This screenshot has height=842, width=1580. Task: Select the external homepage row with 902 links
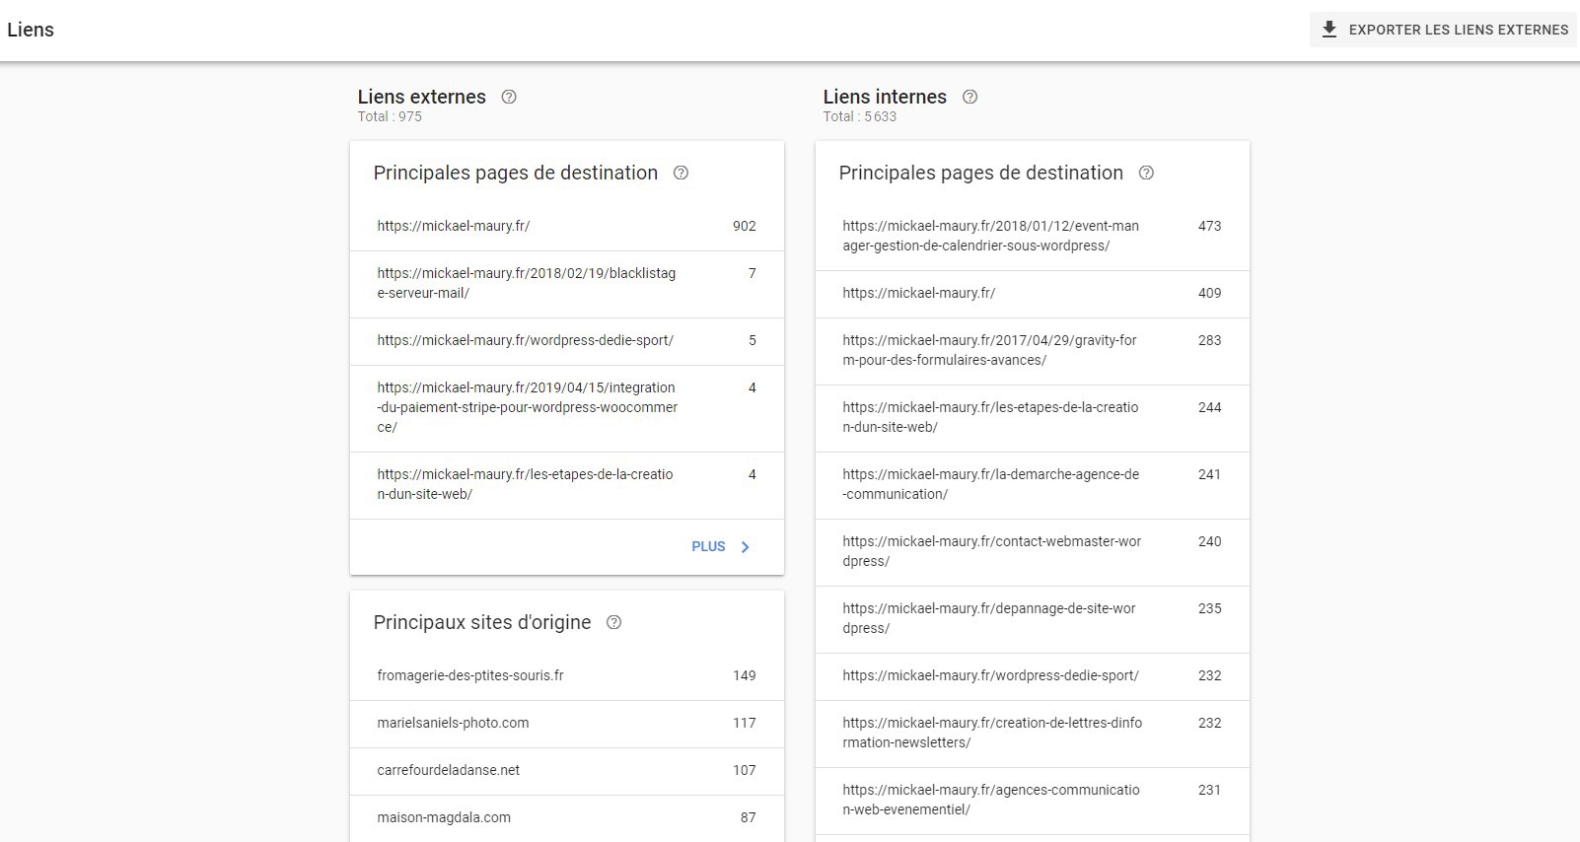point(566,226)
